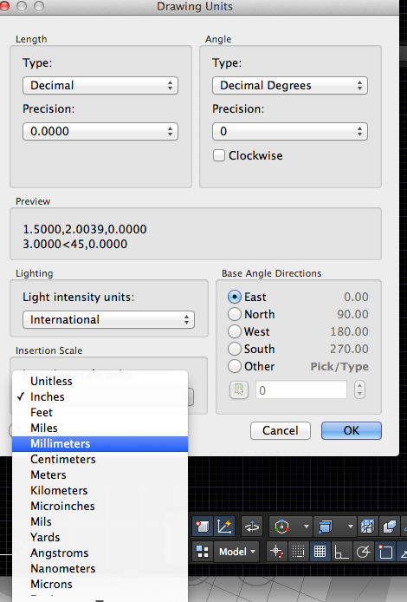Toggle 3D object snap icon
The width and height of the screenshot is (407, 602).
203,527
